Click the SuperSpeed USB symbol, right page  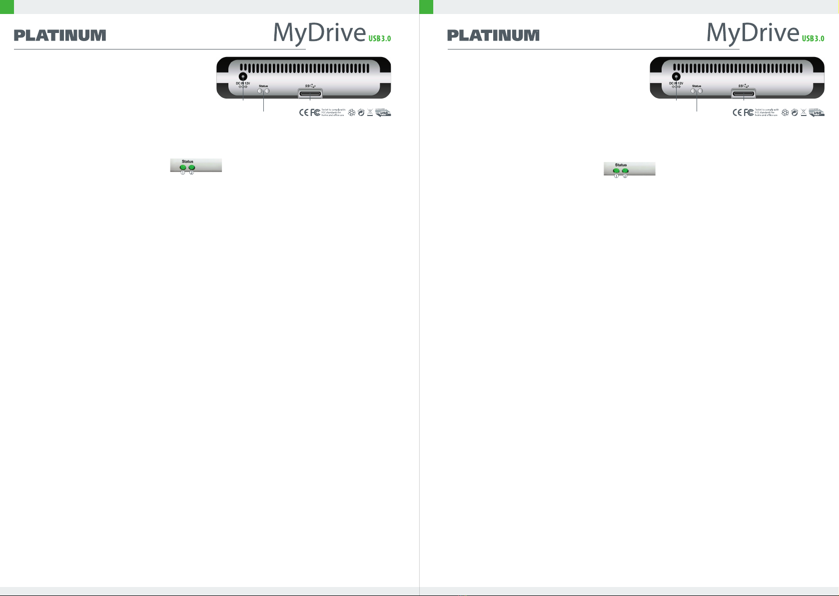pyautogui.click(x=744, y=86)
